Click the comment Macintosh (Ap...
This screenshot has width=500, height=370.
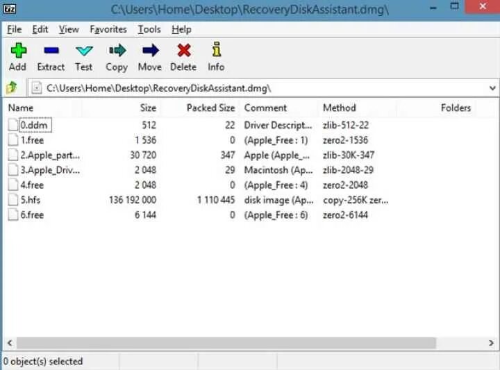tap(278, 170)
